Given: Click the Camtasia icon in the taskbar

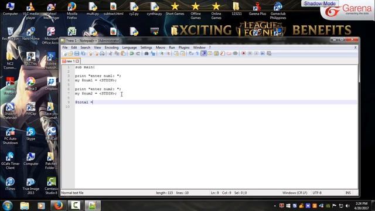Looking at the screenshot, I should [x=76, y=206].
